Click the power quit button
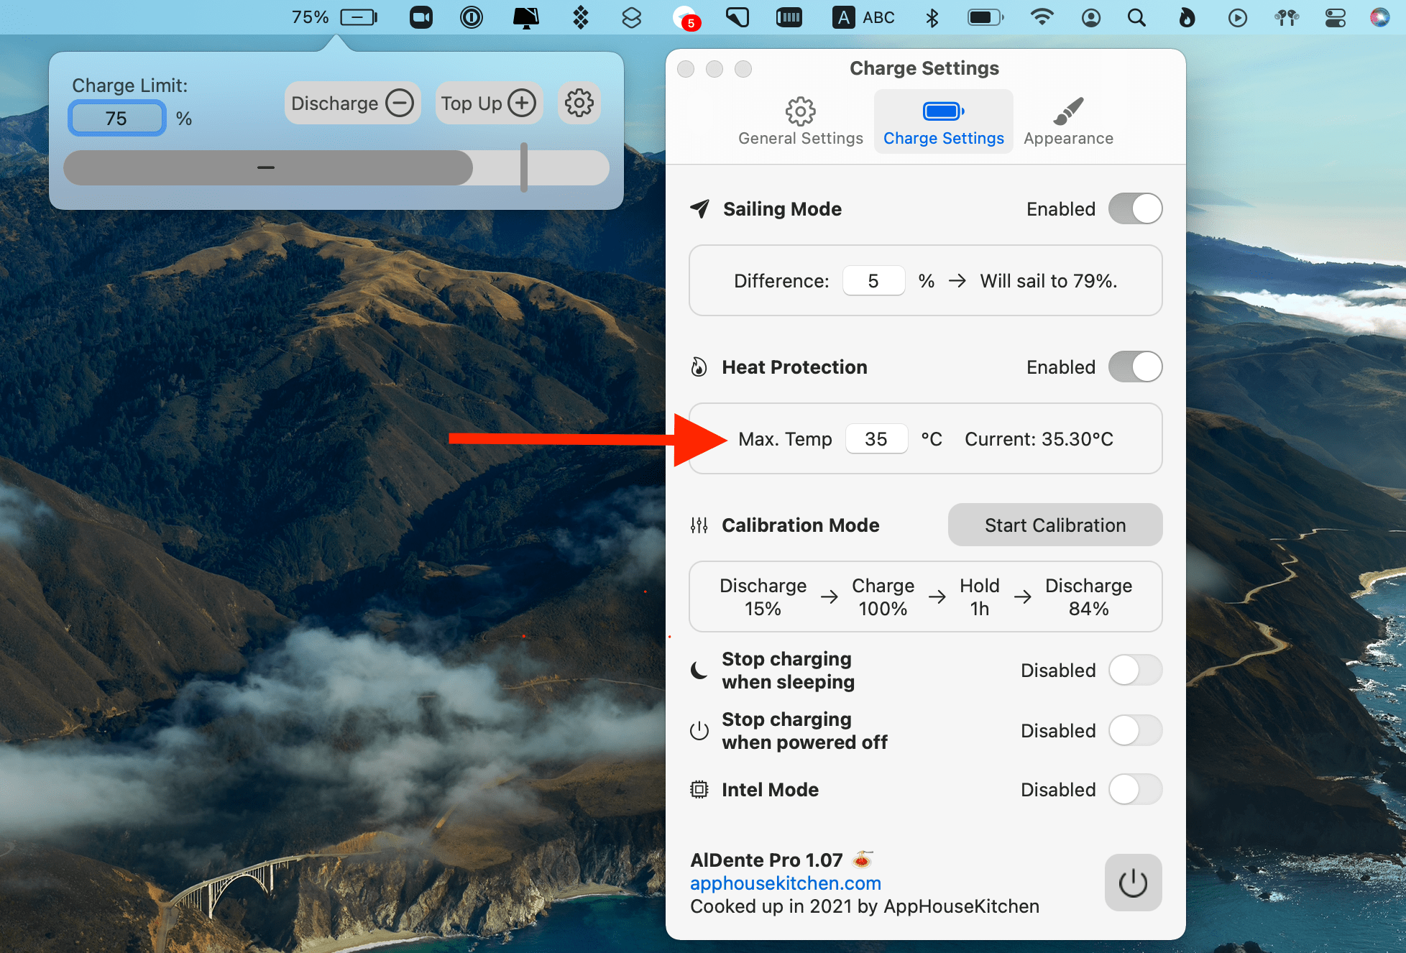The height and width of the screenshot is (953, 1406). click(1134, 883)
